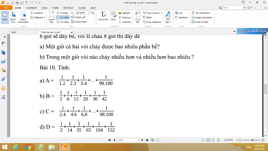This screenshot has width=268, height=151.
Task: Choose the Strikeout tool
Action: click(125, 18)
